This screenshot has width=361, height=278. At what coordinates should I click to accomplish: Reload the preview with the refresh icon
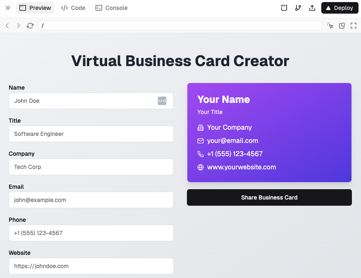click(30, 26)
